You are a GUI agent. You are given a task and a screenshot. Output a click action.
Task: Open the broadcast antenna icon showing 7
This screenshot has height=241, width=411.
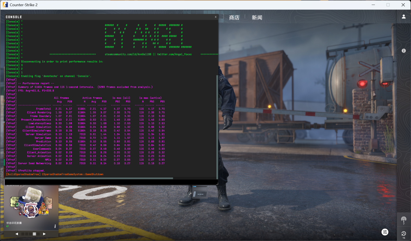click(404, 220)
